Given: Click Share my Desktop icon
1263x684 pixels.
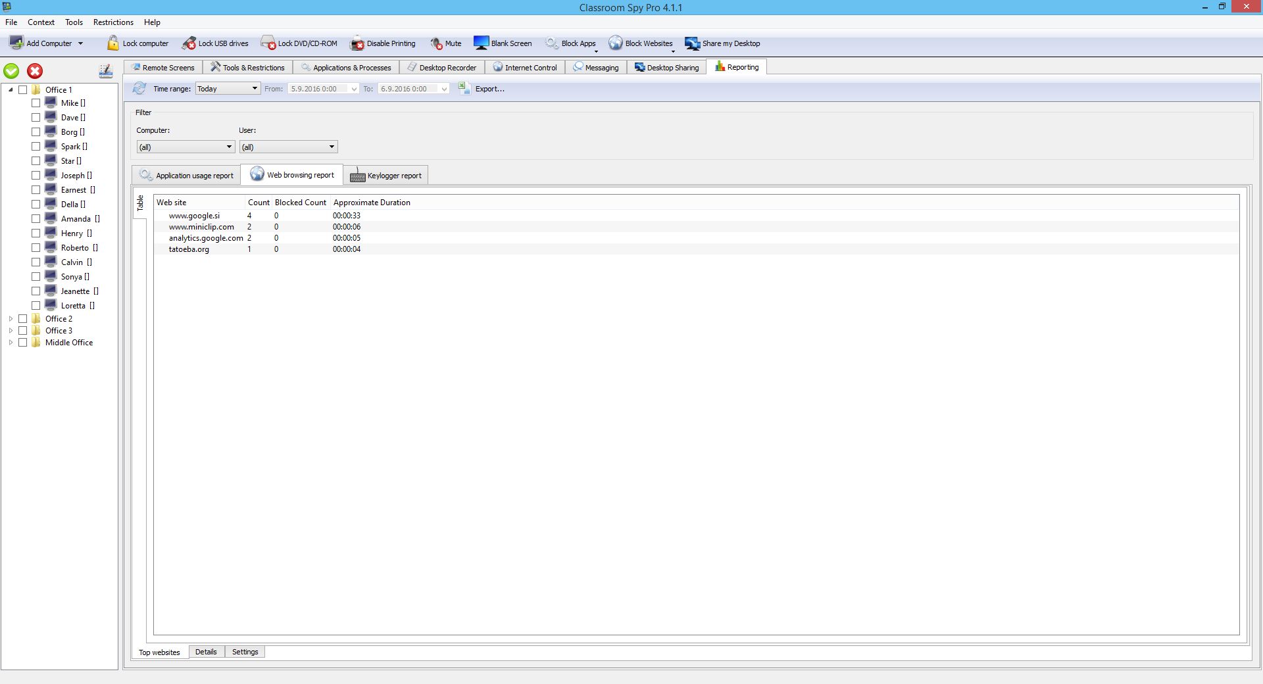Looking at the screenshot, I should coord(692,43).
